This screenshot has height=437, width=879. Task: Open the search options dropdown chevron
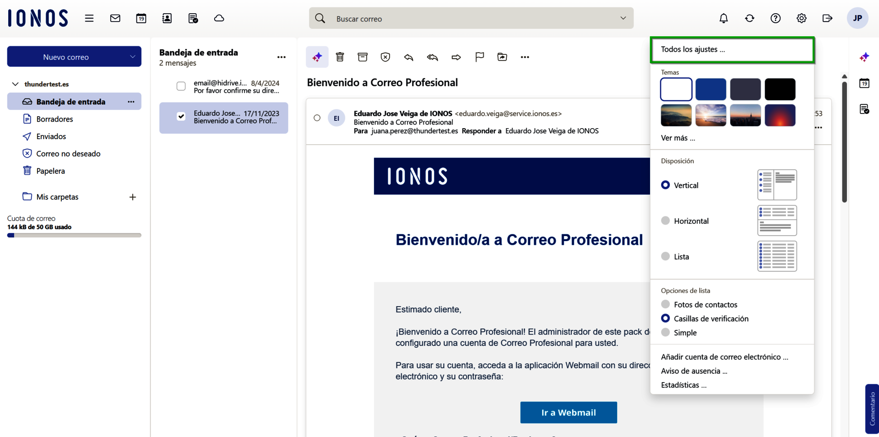pyautogui.click(x=623, y=18)
